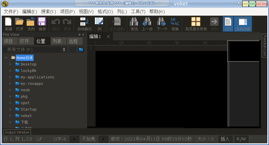Viewport: 269px width, 145px height.
Task: Expand the Desktop folder node
Action: click(10, 64)
